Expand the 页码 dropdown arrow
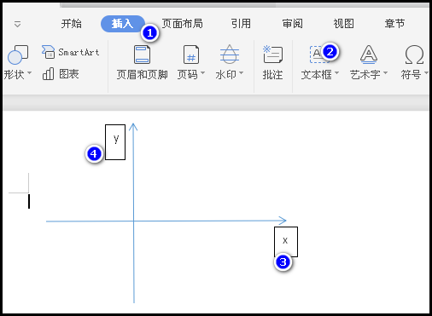This screenshot has width=432, height=316. coord(202,73)
